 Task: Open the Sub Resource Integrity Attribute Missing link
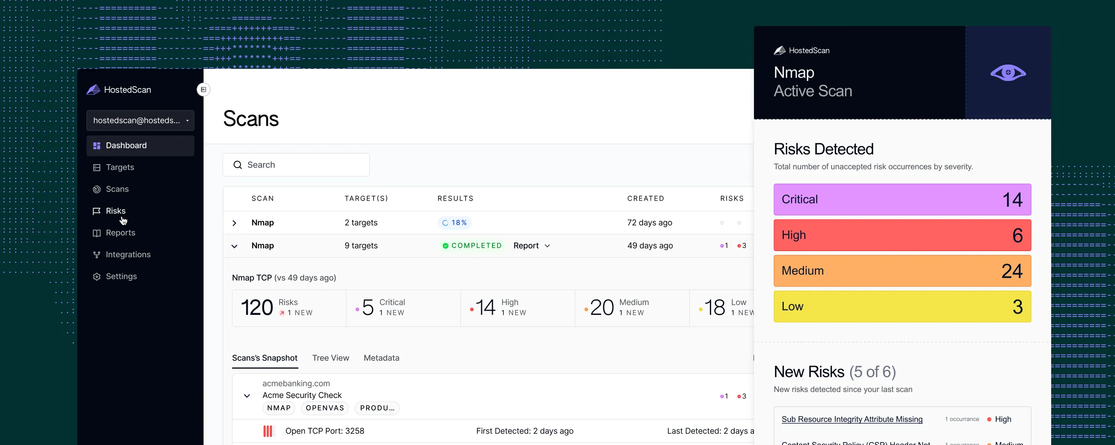852,419
